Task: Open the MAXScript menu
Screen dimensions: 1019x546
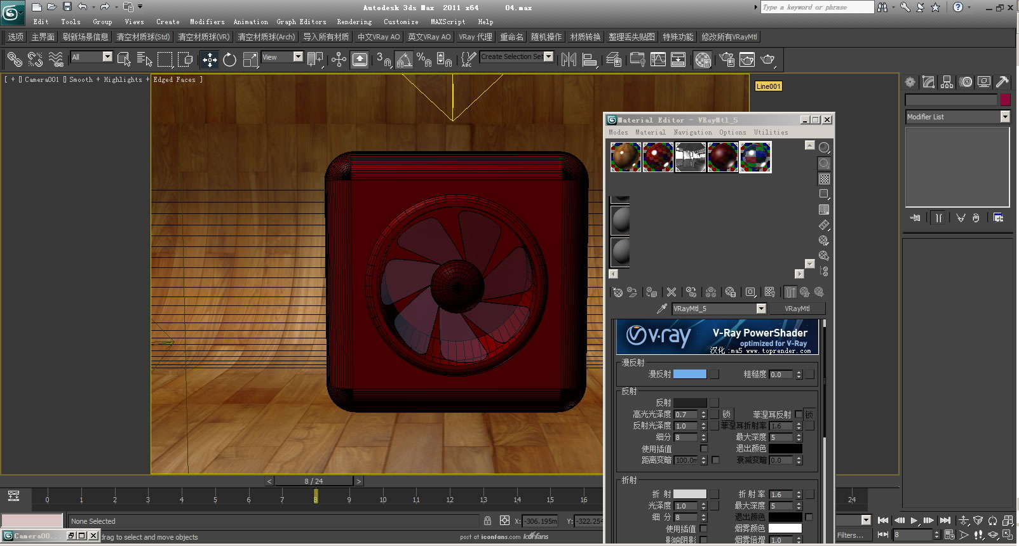Action: 448,22
